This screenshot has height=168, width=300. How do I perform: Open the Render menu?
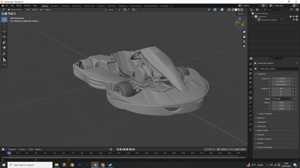[x=19, y=6]
